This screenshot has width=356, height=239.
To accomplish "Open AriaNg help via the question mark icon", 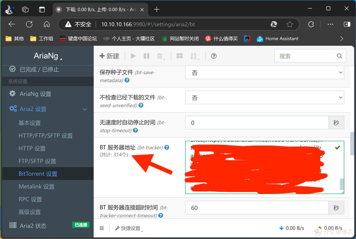I will [x=213, y=56].
